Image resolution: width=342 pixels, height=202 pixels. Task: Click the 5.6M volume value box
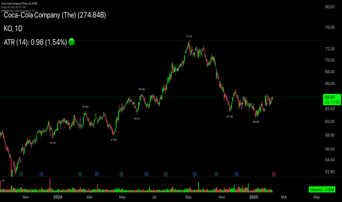330,190
